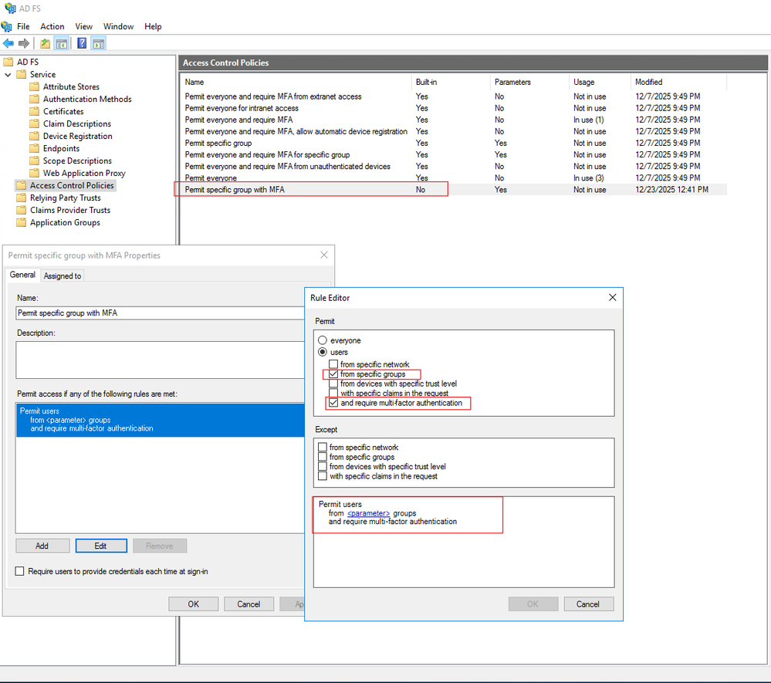This screenshot has height=683, width=771.
Task: Open the Help menu
Action: tap(153, 26)
